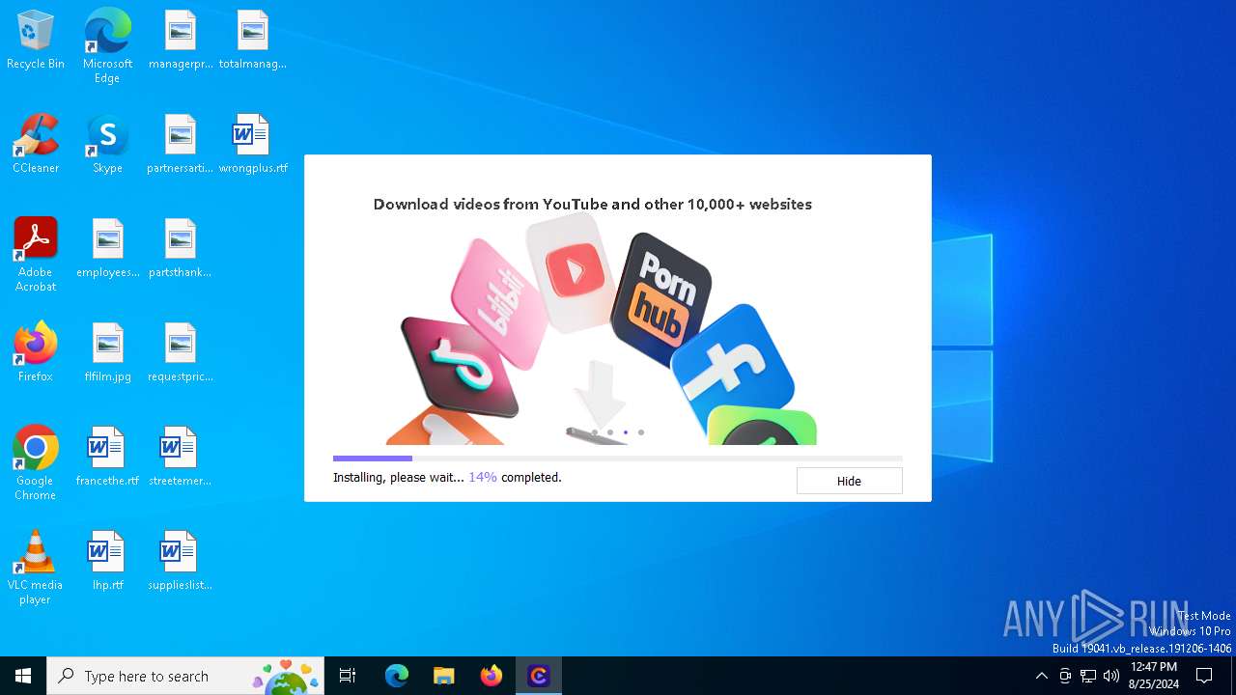1236x695 pixels.
Task: Select the requestpric... image file
Action: [x=181, y=353]
